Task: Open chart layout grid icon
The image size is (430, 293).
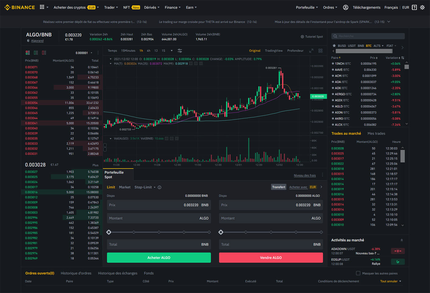Action: [x=320, y=51]
